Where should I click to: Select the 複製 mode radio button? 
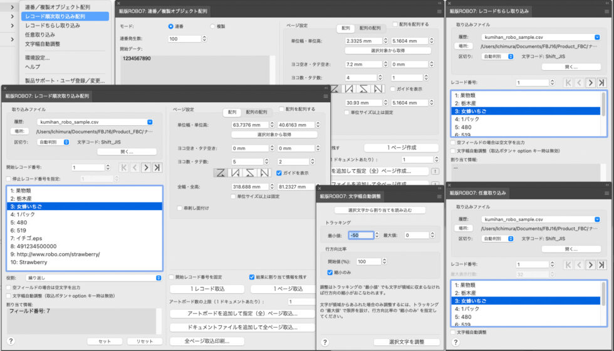tap(212, 26)
